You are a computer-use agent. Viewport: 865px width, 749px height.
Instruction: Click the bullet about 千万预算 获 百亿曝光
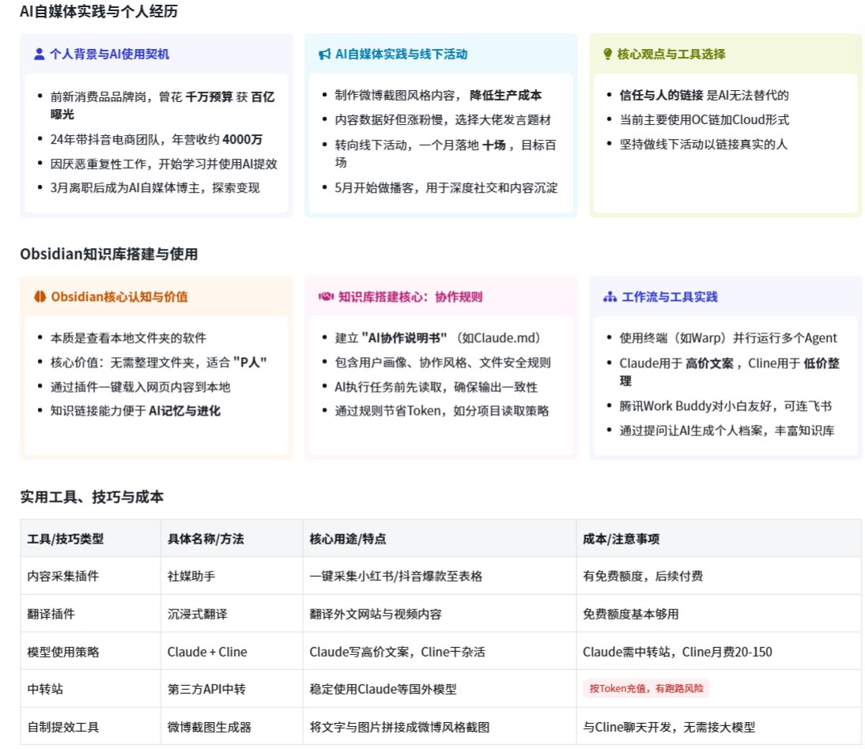click(162, 105)
